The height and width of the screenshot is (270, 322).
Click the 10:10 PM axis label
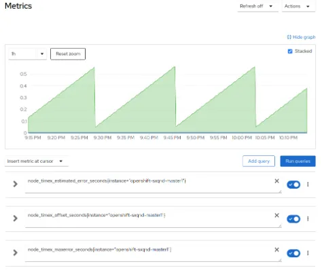288,138
